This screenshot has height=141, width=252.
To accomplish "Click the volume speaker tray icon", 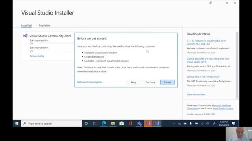I will (x=208, y=123).
